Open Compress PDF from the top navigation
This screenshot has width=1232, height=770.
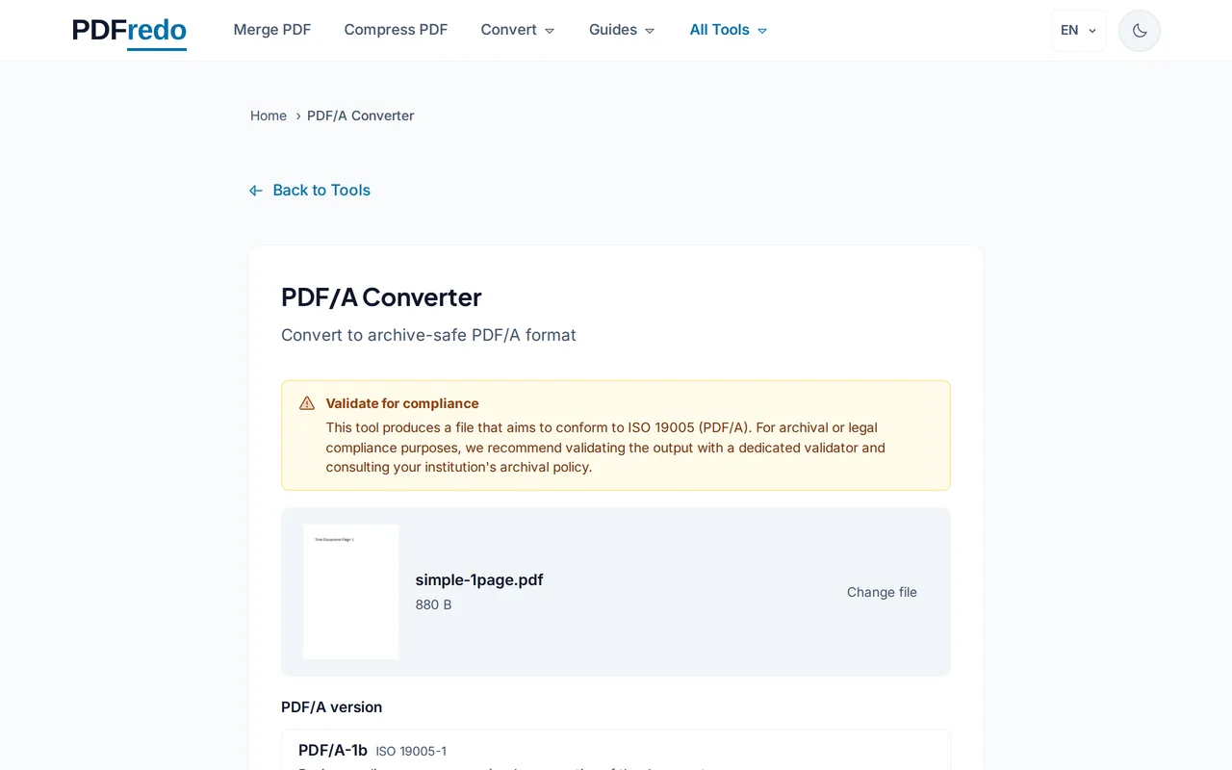pyautogui.click(x=396, y=30)
